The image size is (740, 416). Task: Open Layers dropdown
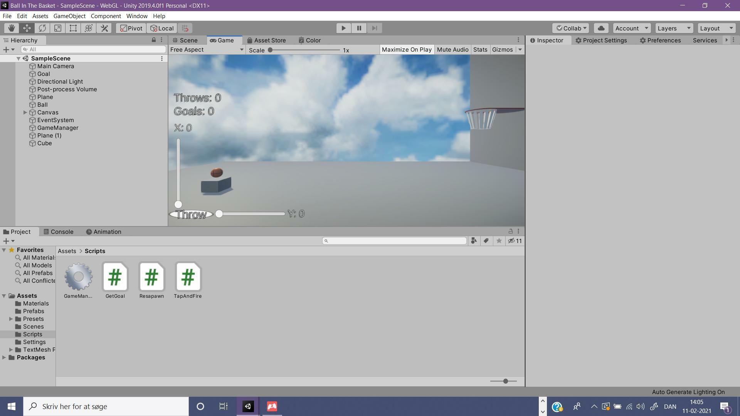click(x=674, y=28)
